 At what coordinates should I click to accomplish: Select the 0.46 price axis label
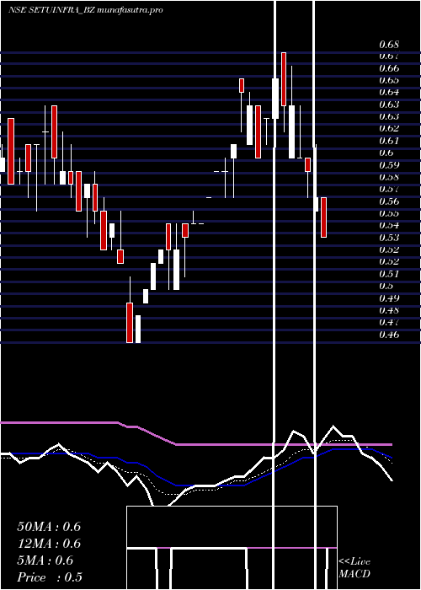point(389,335)
